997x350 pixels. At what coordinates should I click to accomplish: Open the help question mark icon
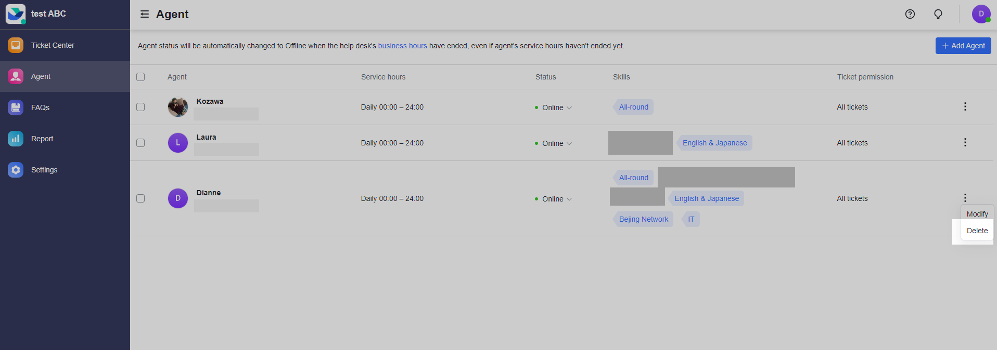(910, 14)
